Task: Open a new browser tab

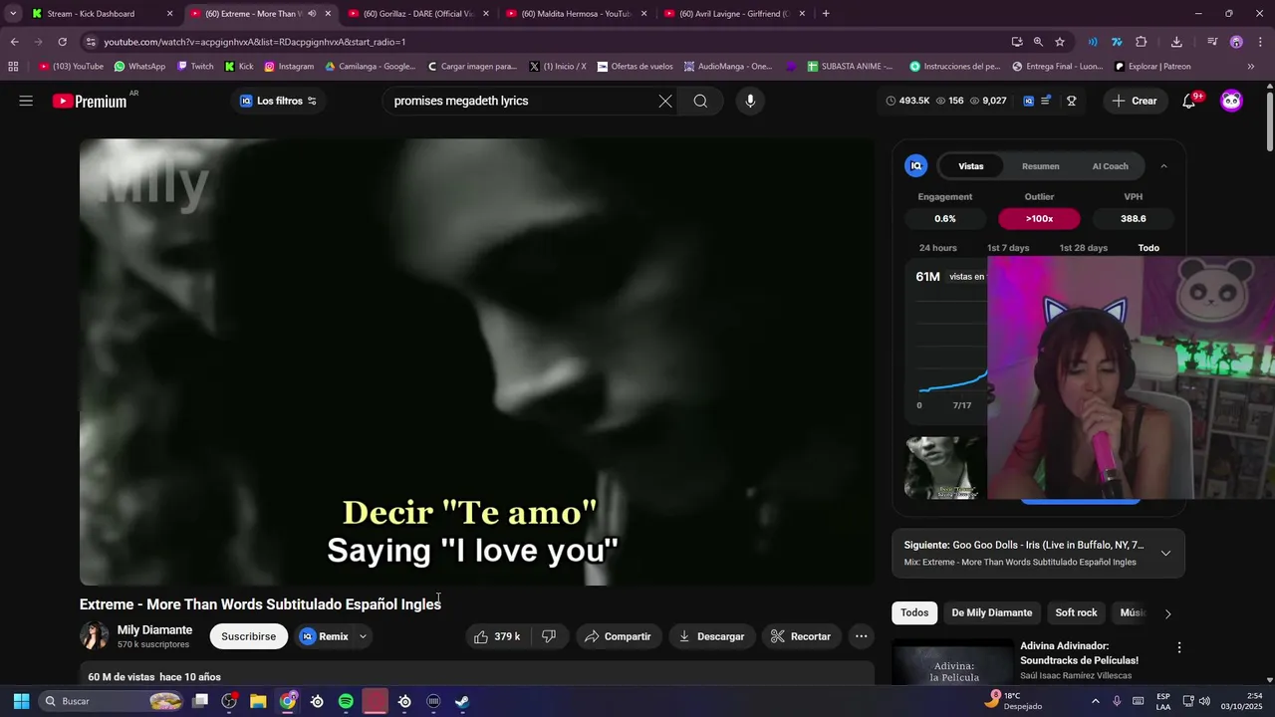Action: click(826, 14)
